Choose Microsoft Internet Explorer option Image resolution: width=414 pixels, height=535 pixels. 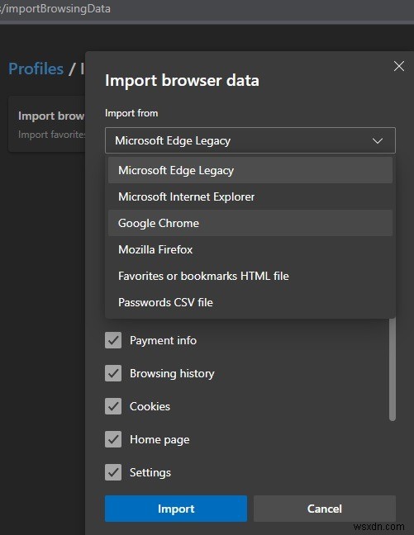click(250, 196)
